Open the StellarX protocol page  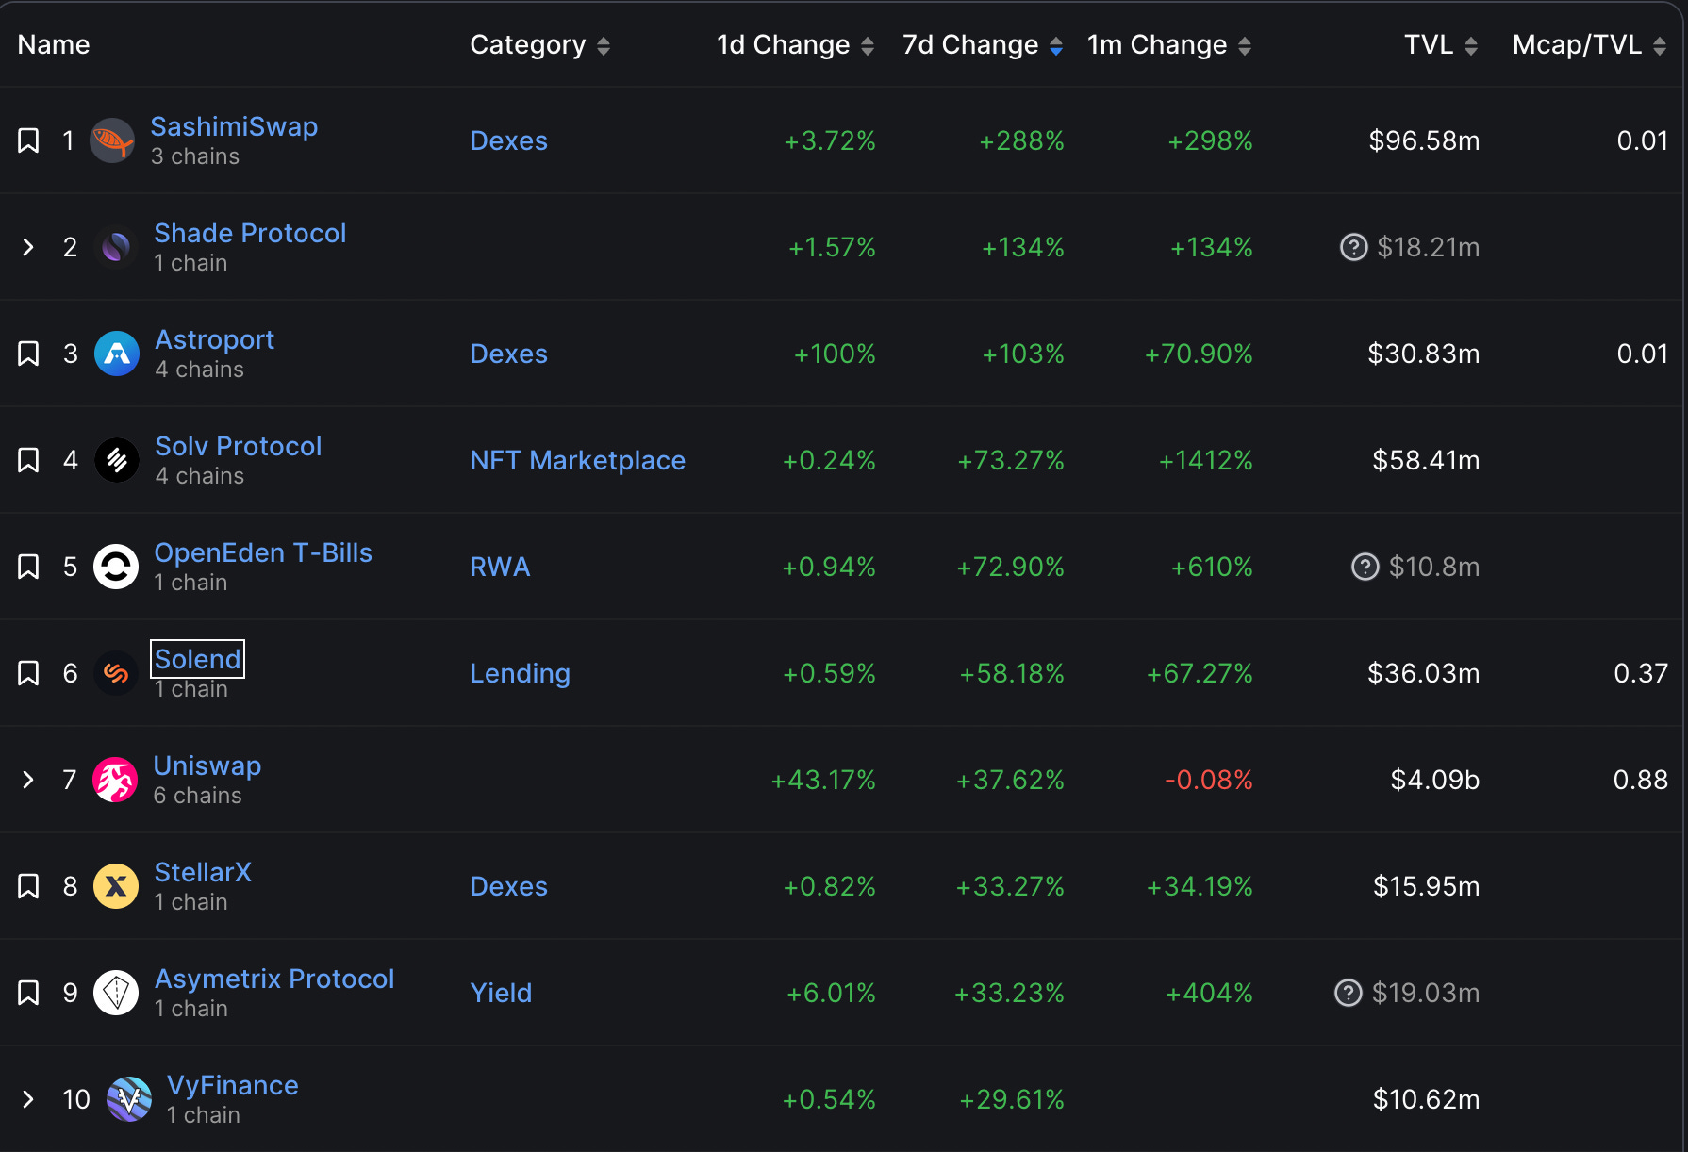point(203,872)
